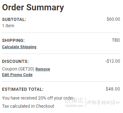The width and height of the screenshot is (123, 113).
Task: Click the $48.00 estimated total amount
Action: pos(113,89)
